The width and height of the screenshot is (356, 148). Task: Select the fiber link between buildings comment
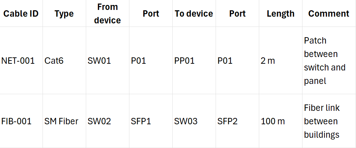[x=322, y=121]
